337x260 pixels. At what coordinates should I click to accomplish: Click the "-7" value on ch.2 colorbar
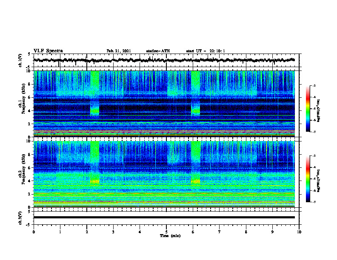pyautogui.click(x=314, y=202)
